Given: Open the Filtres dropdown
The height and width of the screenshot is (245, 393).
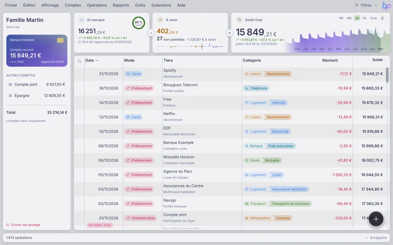Looking at the screenshot, I should click(366, 5).
